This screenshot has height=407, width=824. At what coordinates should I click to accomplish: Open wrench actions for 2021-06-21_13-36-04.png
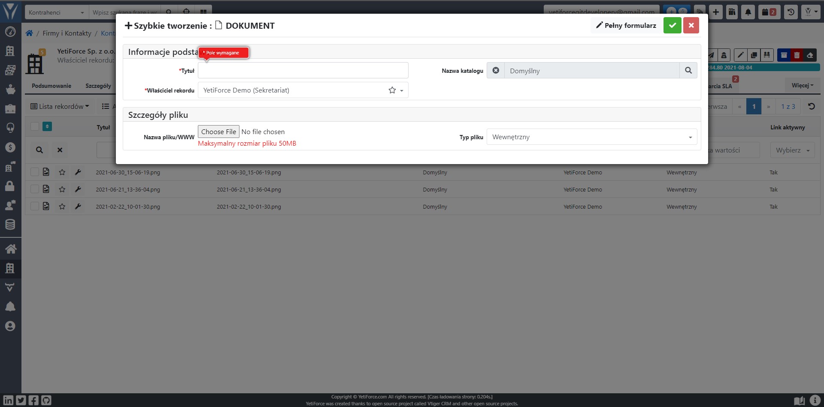78,189
